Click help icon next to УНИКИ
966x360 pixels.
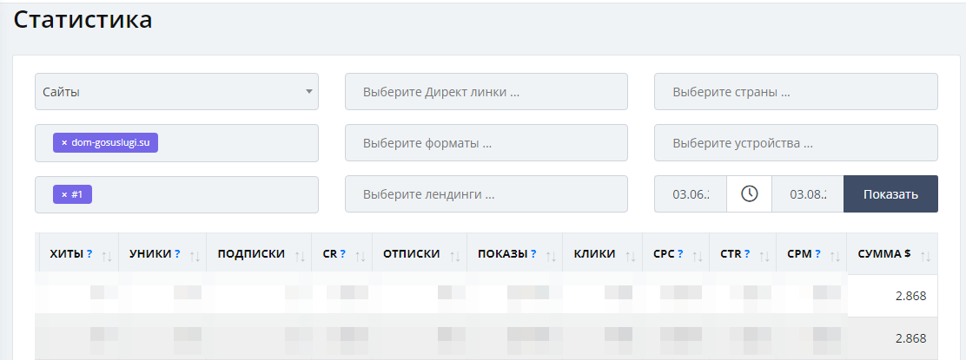click(177, 254)
